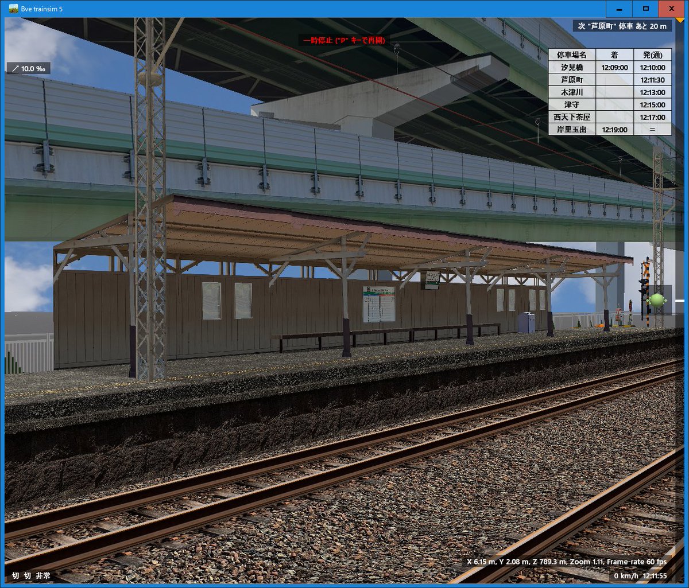This screenshot has height=588, width=689.
Task: Click the next stop banner for 芦原町
Action: tap(623, 26)
